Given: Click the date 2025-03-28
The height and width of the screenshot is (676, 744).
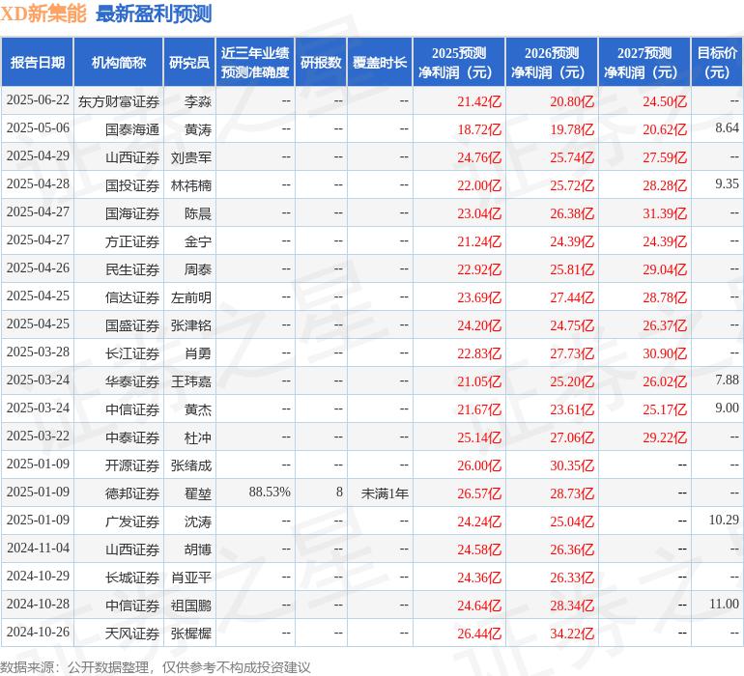Looking at the screenshot, I should point(38,352).
